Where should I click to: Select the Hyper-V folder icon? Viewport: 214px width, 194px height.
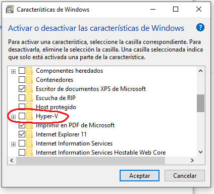point(29,116)
